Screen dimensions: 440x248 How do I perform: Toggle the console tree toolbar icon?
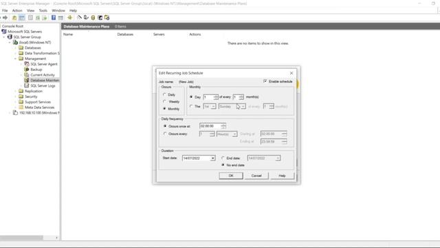point(22,18)
